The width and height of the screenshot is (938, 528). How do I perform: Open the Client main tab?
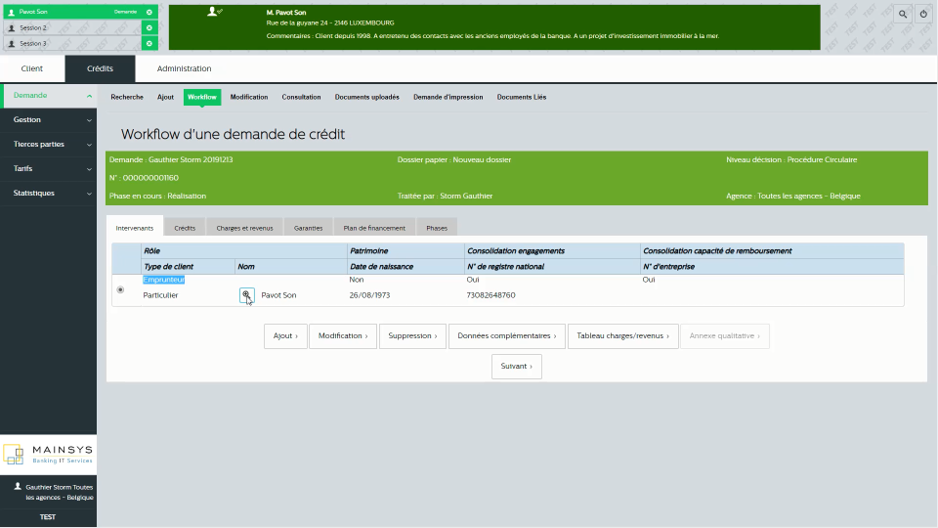(31, 68)
